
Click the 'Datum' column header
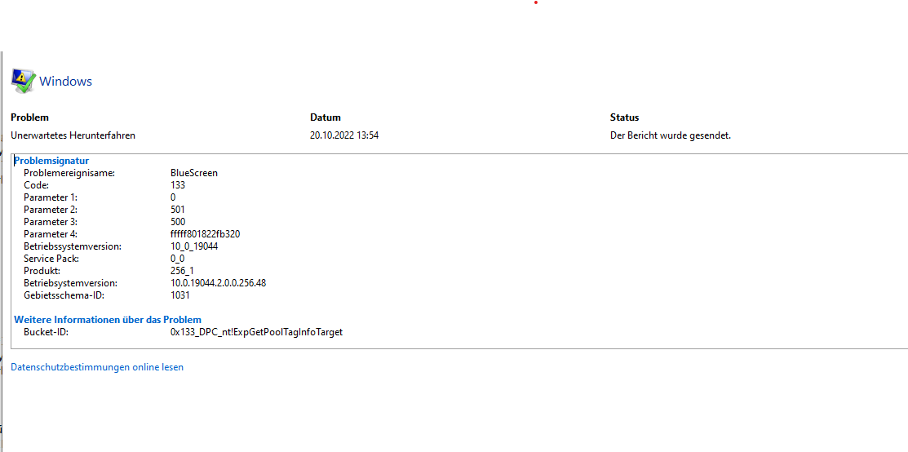[x=326, y=117]
